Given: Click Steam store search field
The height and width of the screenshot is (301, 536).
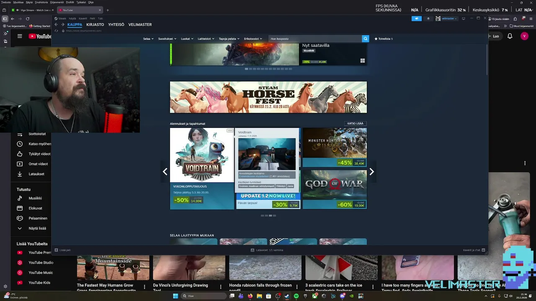Looking at the screenshot, I should click(x=315, y=38).
